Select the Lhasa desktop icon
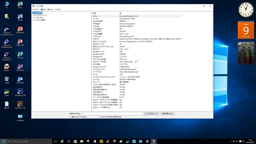Image resolution: width=256 pixels, height=144 pixels. (x=7, y=92)
